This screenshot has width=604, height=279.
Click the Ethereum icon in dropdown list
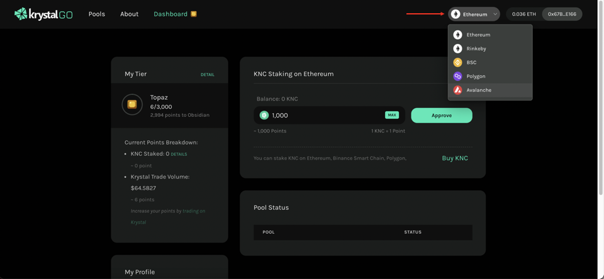pos(457,35)
